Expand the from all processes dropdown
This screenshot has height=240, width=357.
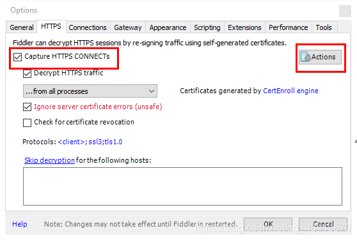(x=90, y=91)
